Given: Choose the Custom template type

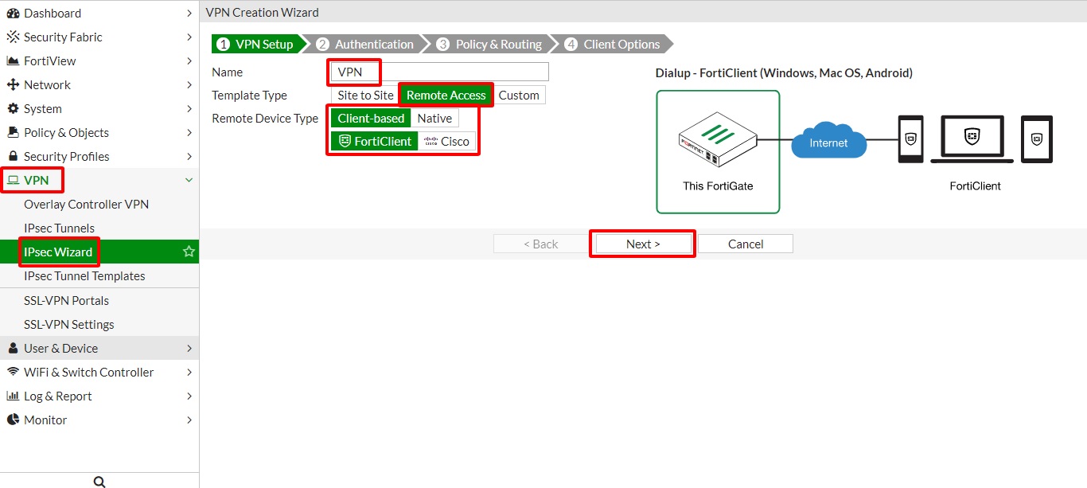Looking at the screenshot, I should click(x=519, y=95).
